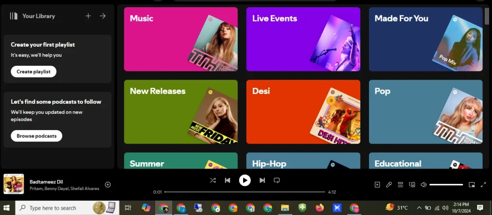
Task: Create a playlist with the plus icon
Action: coord(88,16)
